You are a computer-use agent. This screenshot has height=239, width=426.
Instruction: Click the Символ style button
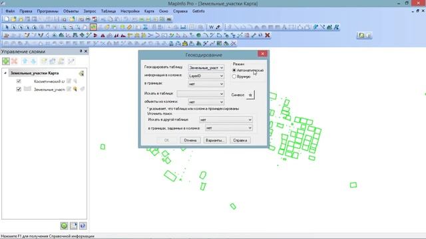250,95
